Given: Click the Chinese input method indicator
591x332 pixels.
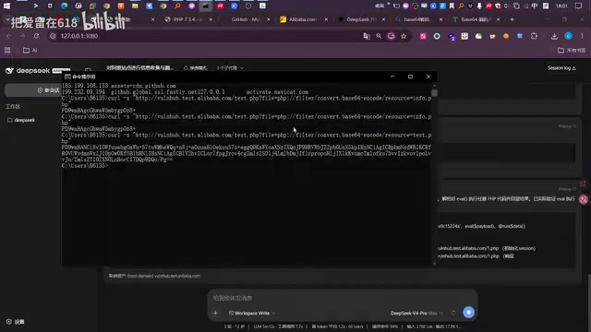Looking at the screenshot, I should 535,6.
